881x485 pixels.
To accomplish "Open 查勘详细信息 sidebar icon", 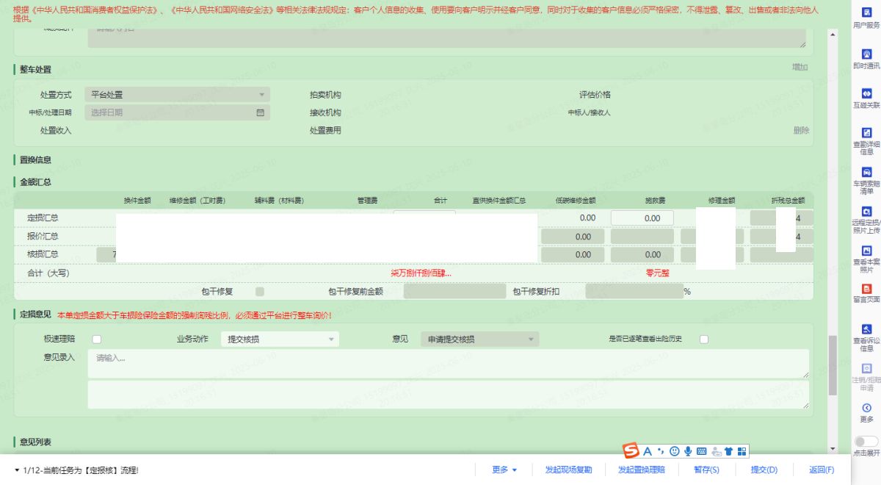I will [x=866, y=133].
